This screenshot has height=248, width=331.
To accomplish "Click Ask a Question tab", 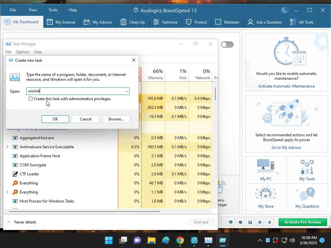I will tap(265, 22).
